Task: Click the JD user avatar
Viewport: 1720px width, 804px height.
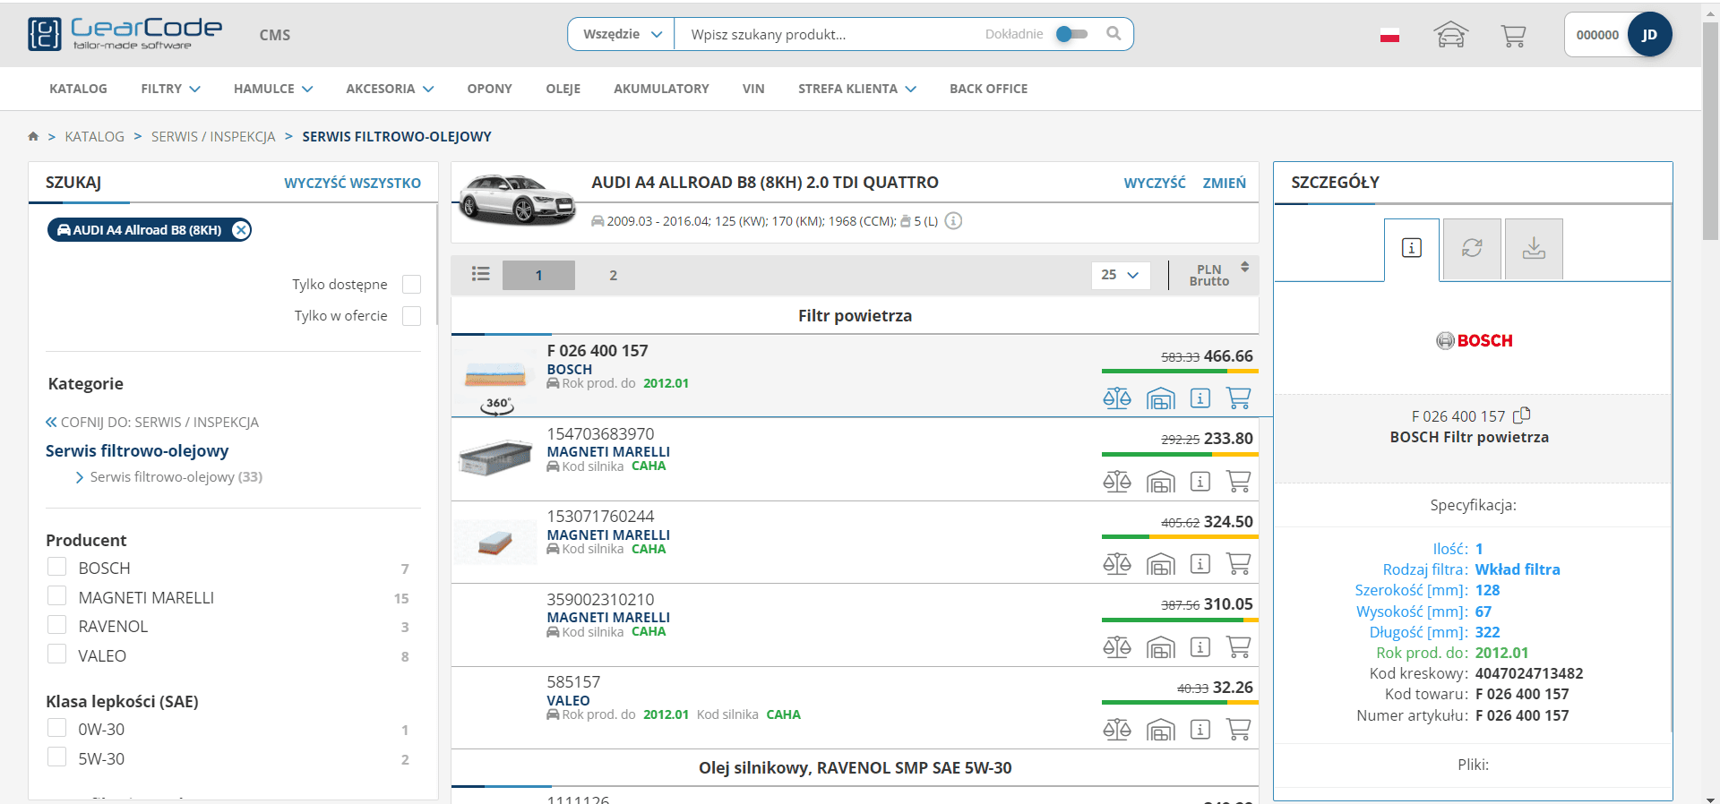Action: pyautogui.click(x=1649, y=35)
